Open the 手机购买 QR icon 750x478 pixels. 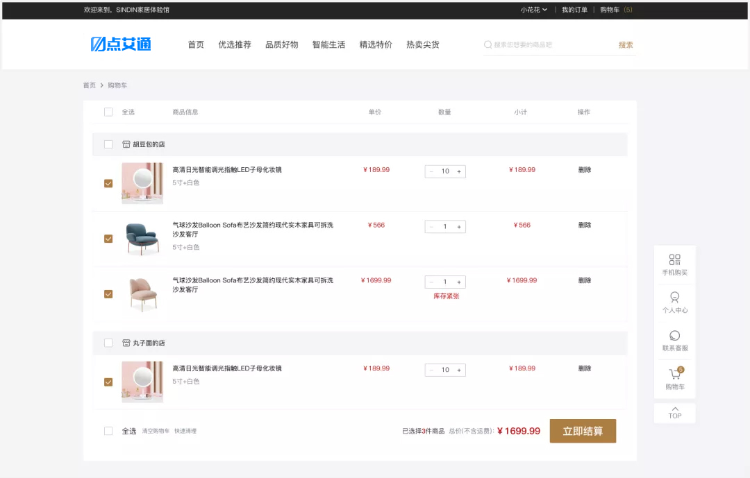click(674, 259)
